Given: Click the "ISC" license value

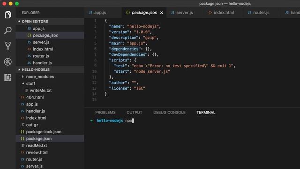Looking at the screenshot, I should 140,89.
